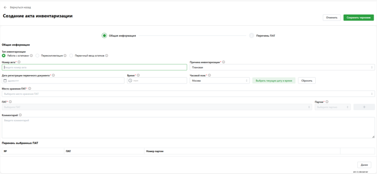The height and width of the screenshot is (174, 377).
Task: Select Работа с остатками radio button
Action: pyautogui.click(x=4, y=55)
